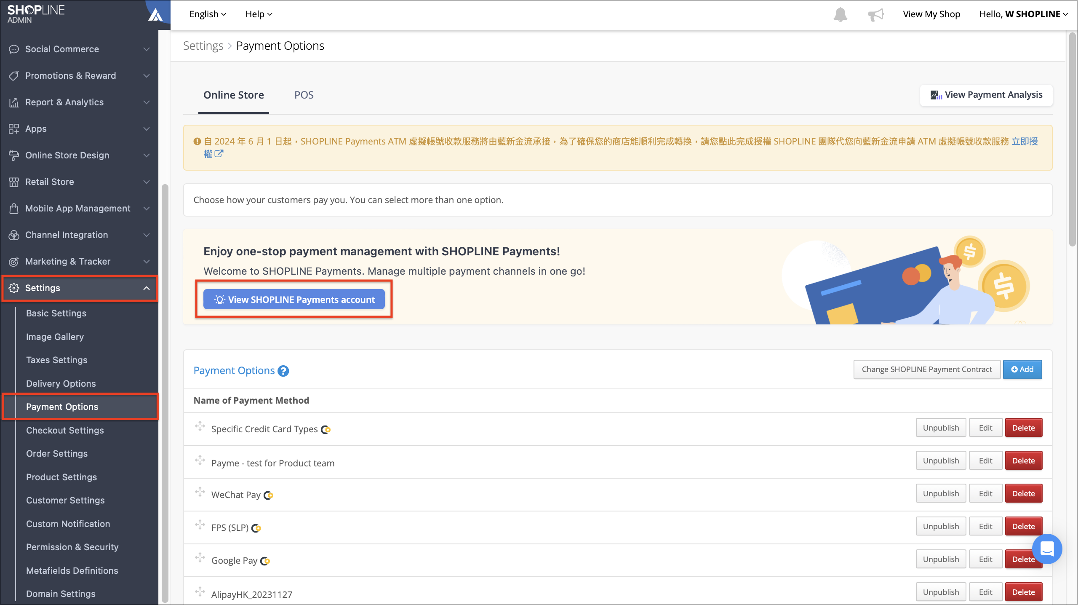Open the notifications bell icon

coord(840,14)
